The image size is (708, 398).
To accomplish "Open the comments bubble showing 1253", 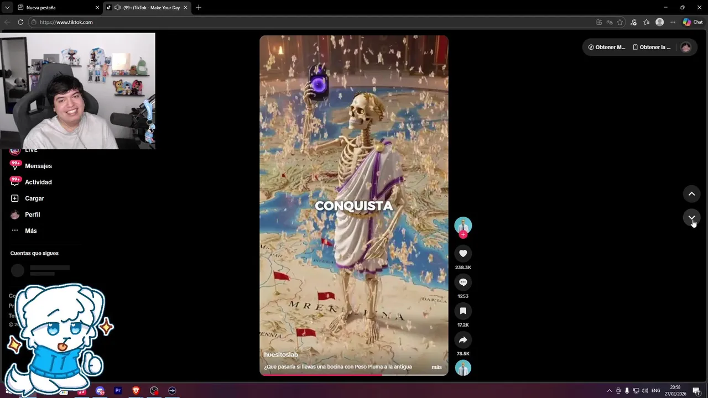I will pos(463,282).
